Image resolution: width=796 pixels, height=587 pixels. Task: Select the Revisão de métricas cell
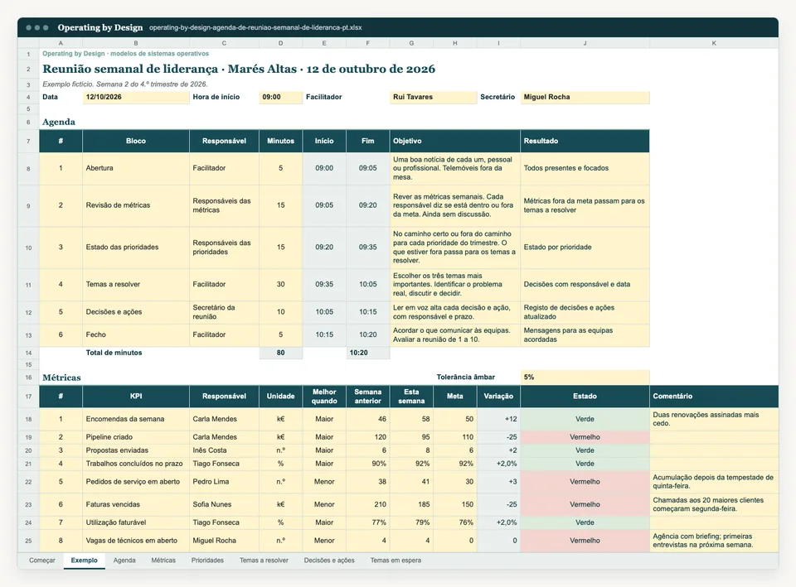pos(136,205)
